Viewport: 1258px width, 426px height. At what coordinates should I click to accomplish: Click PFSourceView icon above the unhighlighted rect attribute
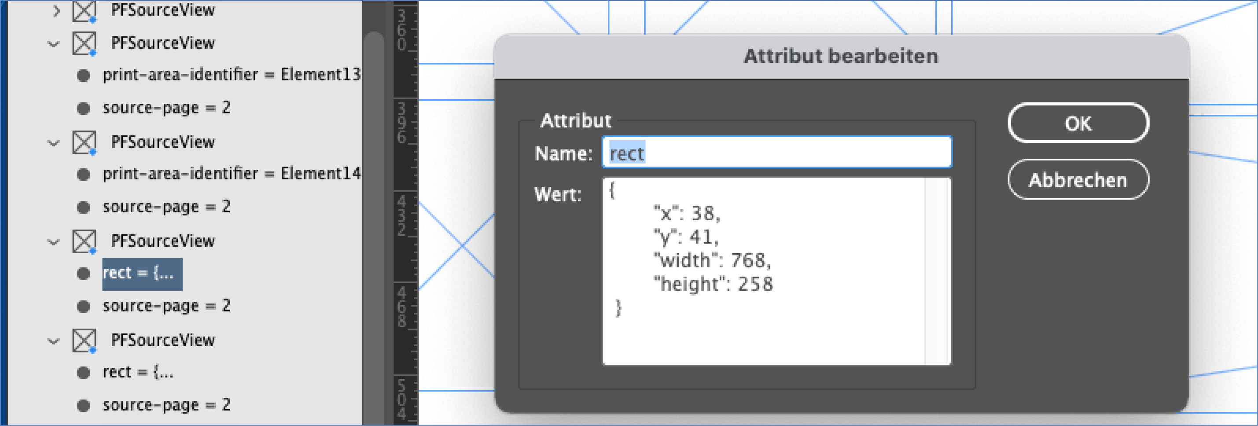(84, 341)
